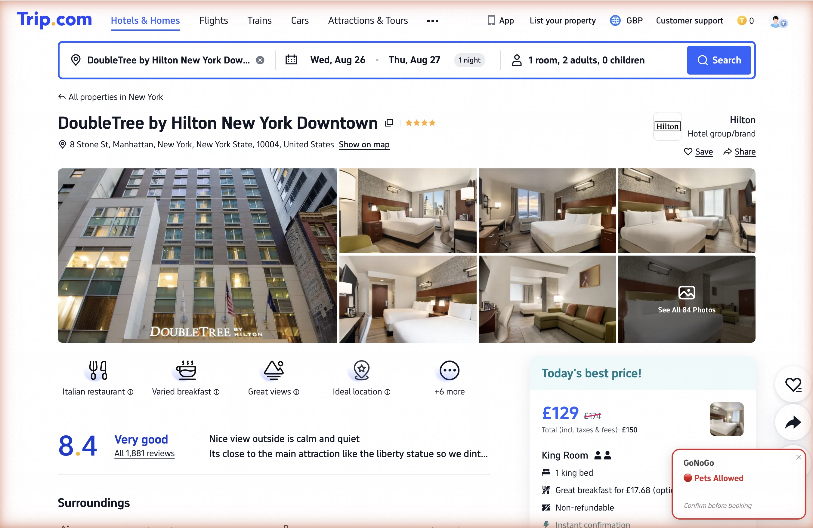The width and height of the screenshot is (813, 528).
Task: Open the GBP currency selector
Action: [634, 20]
